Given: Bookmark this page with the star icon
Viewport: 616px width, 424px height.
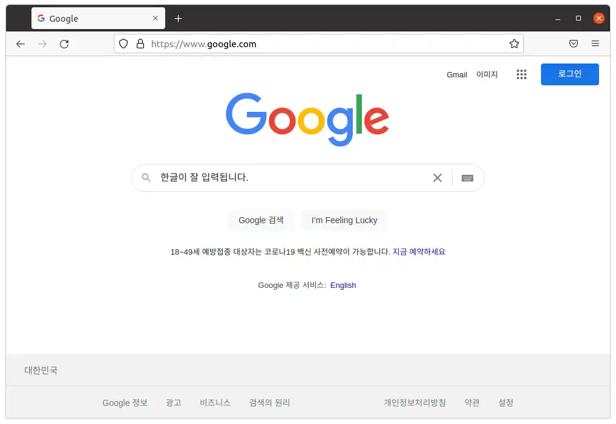Looking at the screenshot, I should (x=514, y=44).
